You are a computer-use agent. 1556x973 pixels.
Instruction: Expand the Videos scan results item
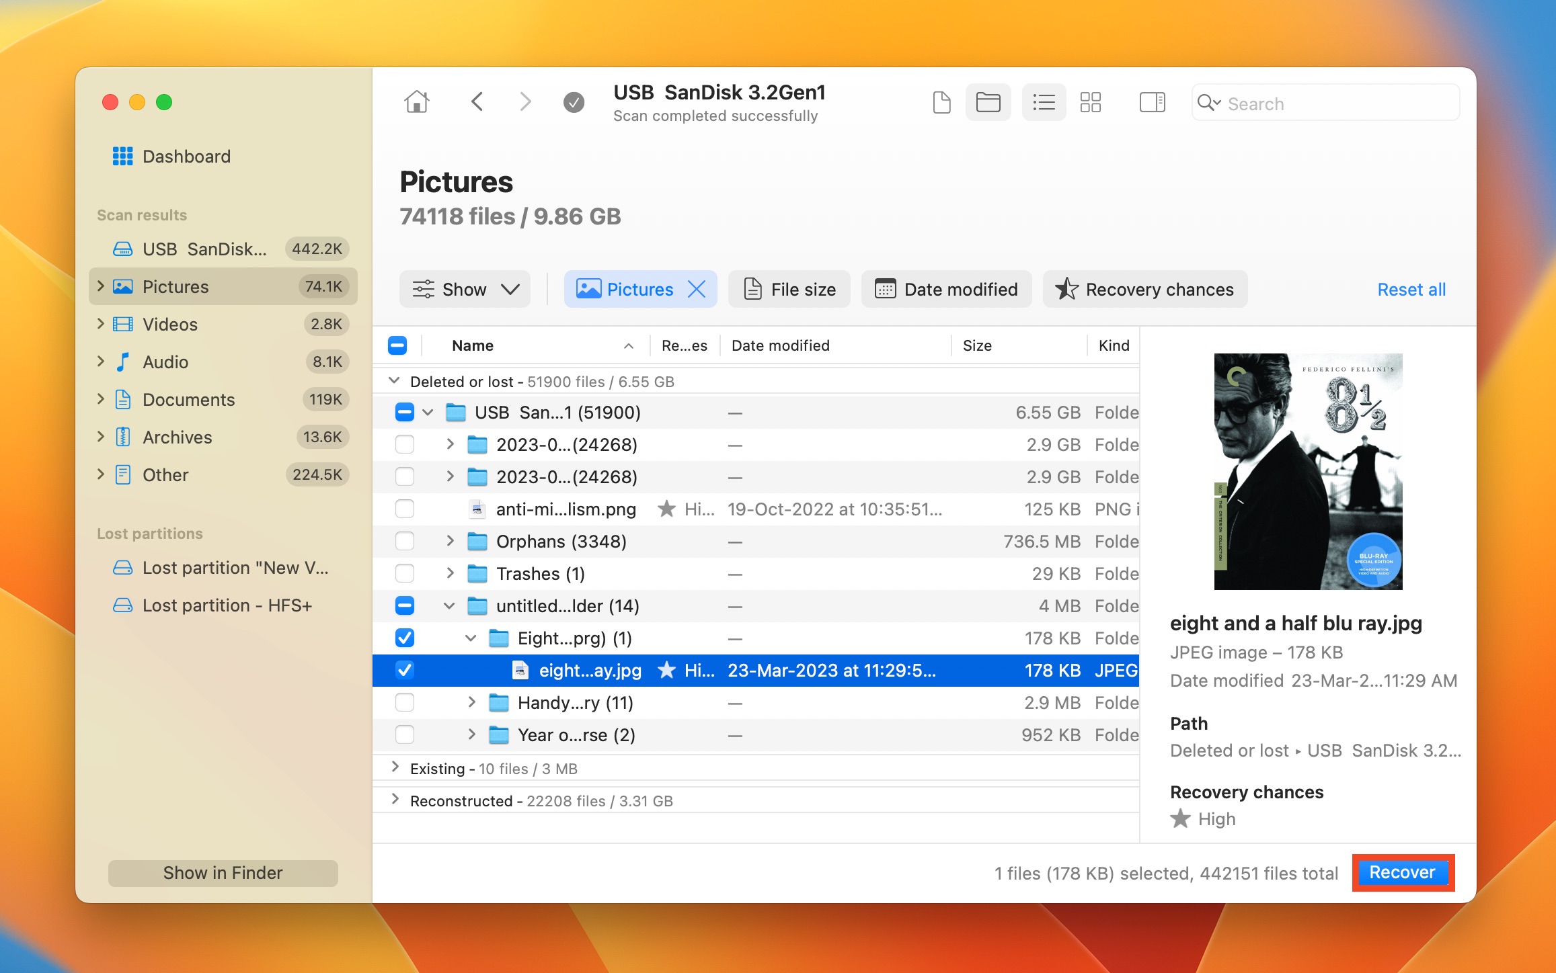click(102, 323)
